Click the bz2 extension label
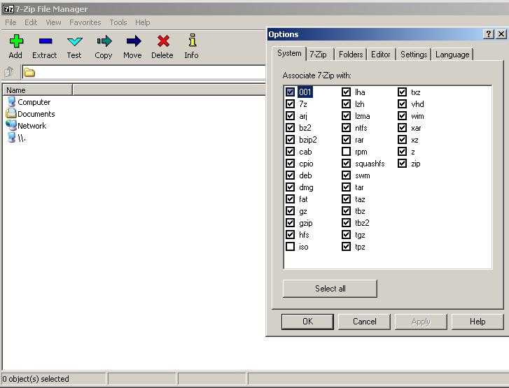This screenshot has width=509, height=388. [305, 128]
